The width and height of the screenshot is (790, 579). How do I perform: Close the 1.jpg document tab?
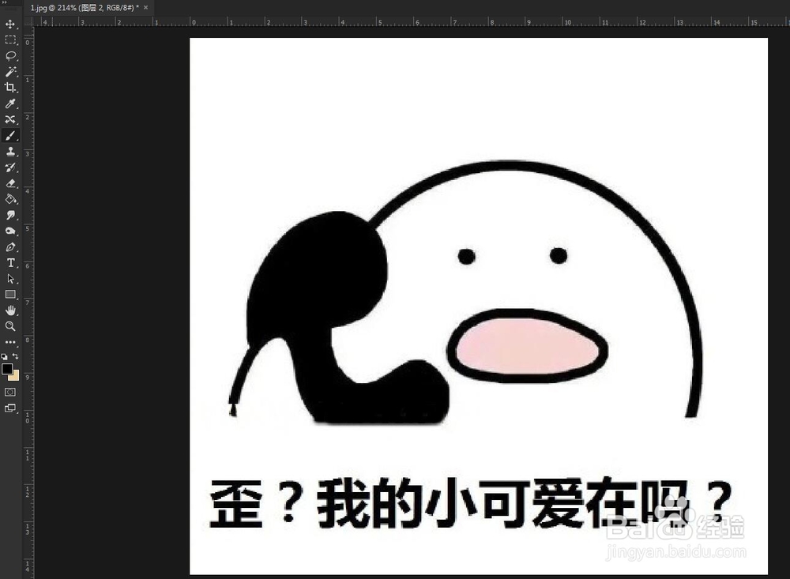pos(145,7)
